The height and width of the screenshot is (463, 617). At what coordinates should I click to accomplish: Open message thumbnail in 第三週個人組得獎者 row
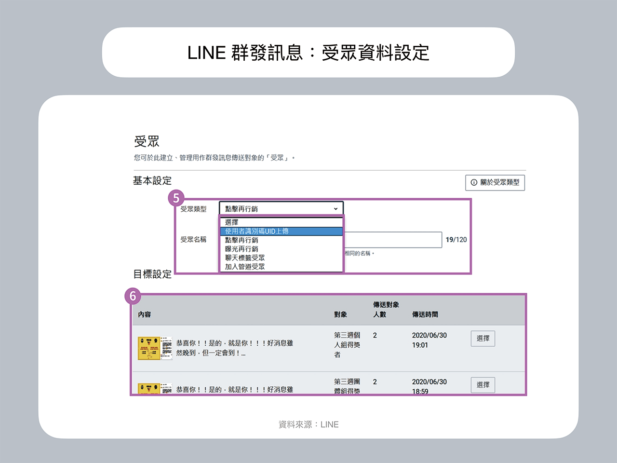(155, 348)
